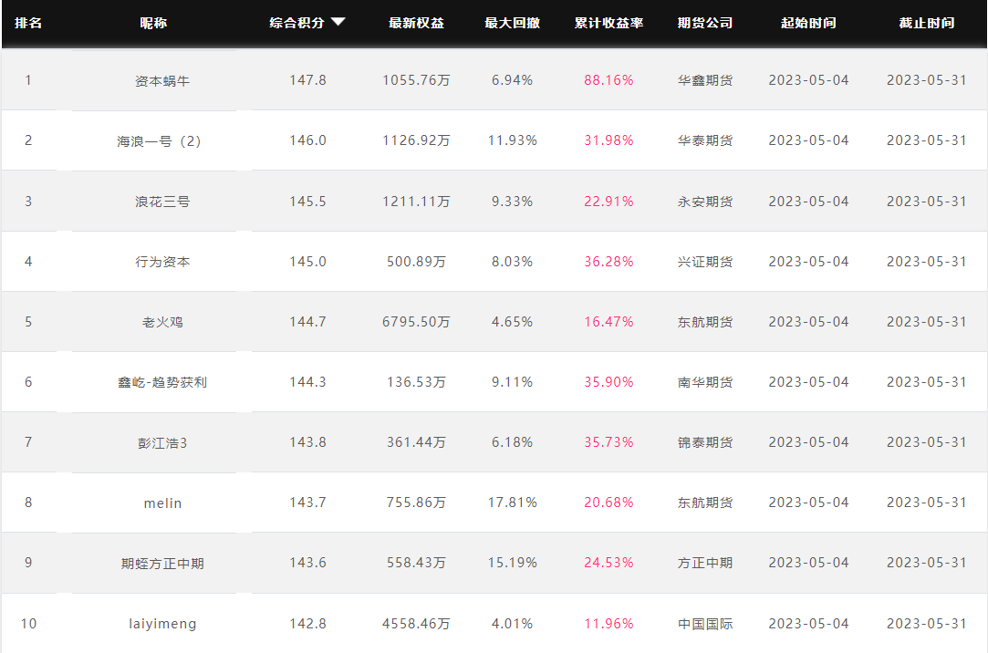988x653 pixels.
Task: Click the 累计收益率 column header
Action: [x=608, y=23]
